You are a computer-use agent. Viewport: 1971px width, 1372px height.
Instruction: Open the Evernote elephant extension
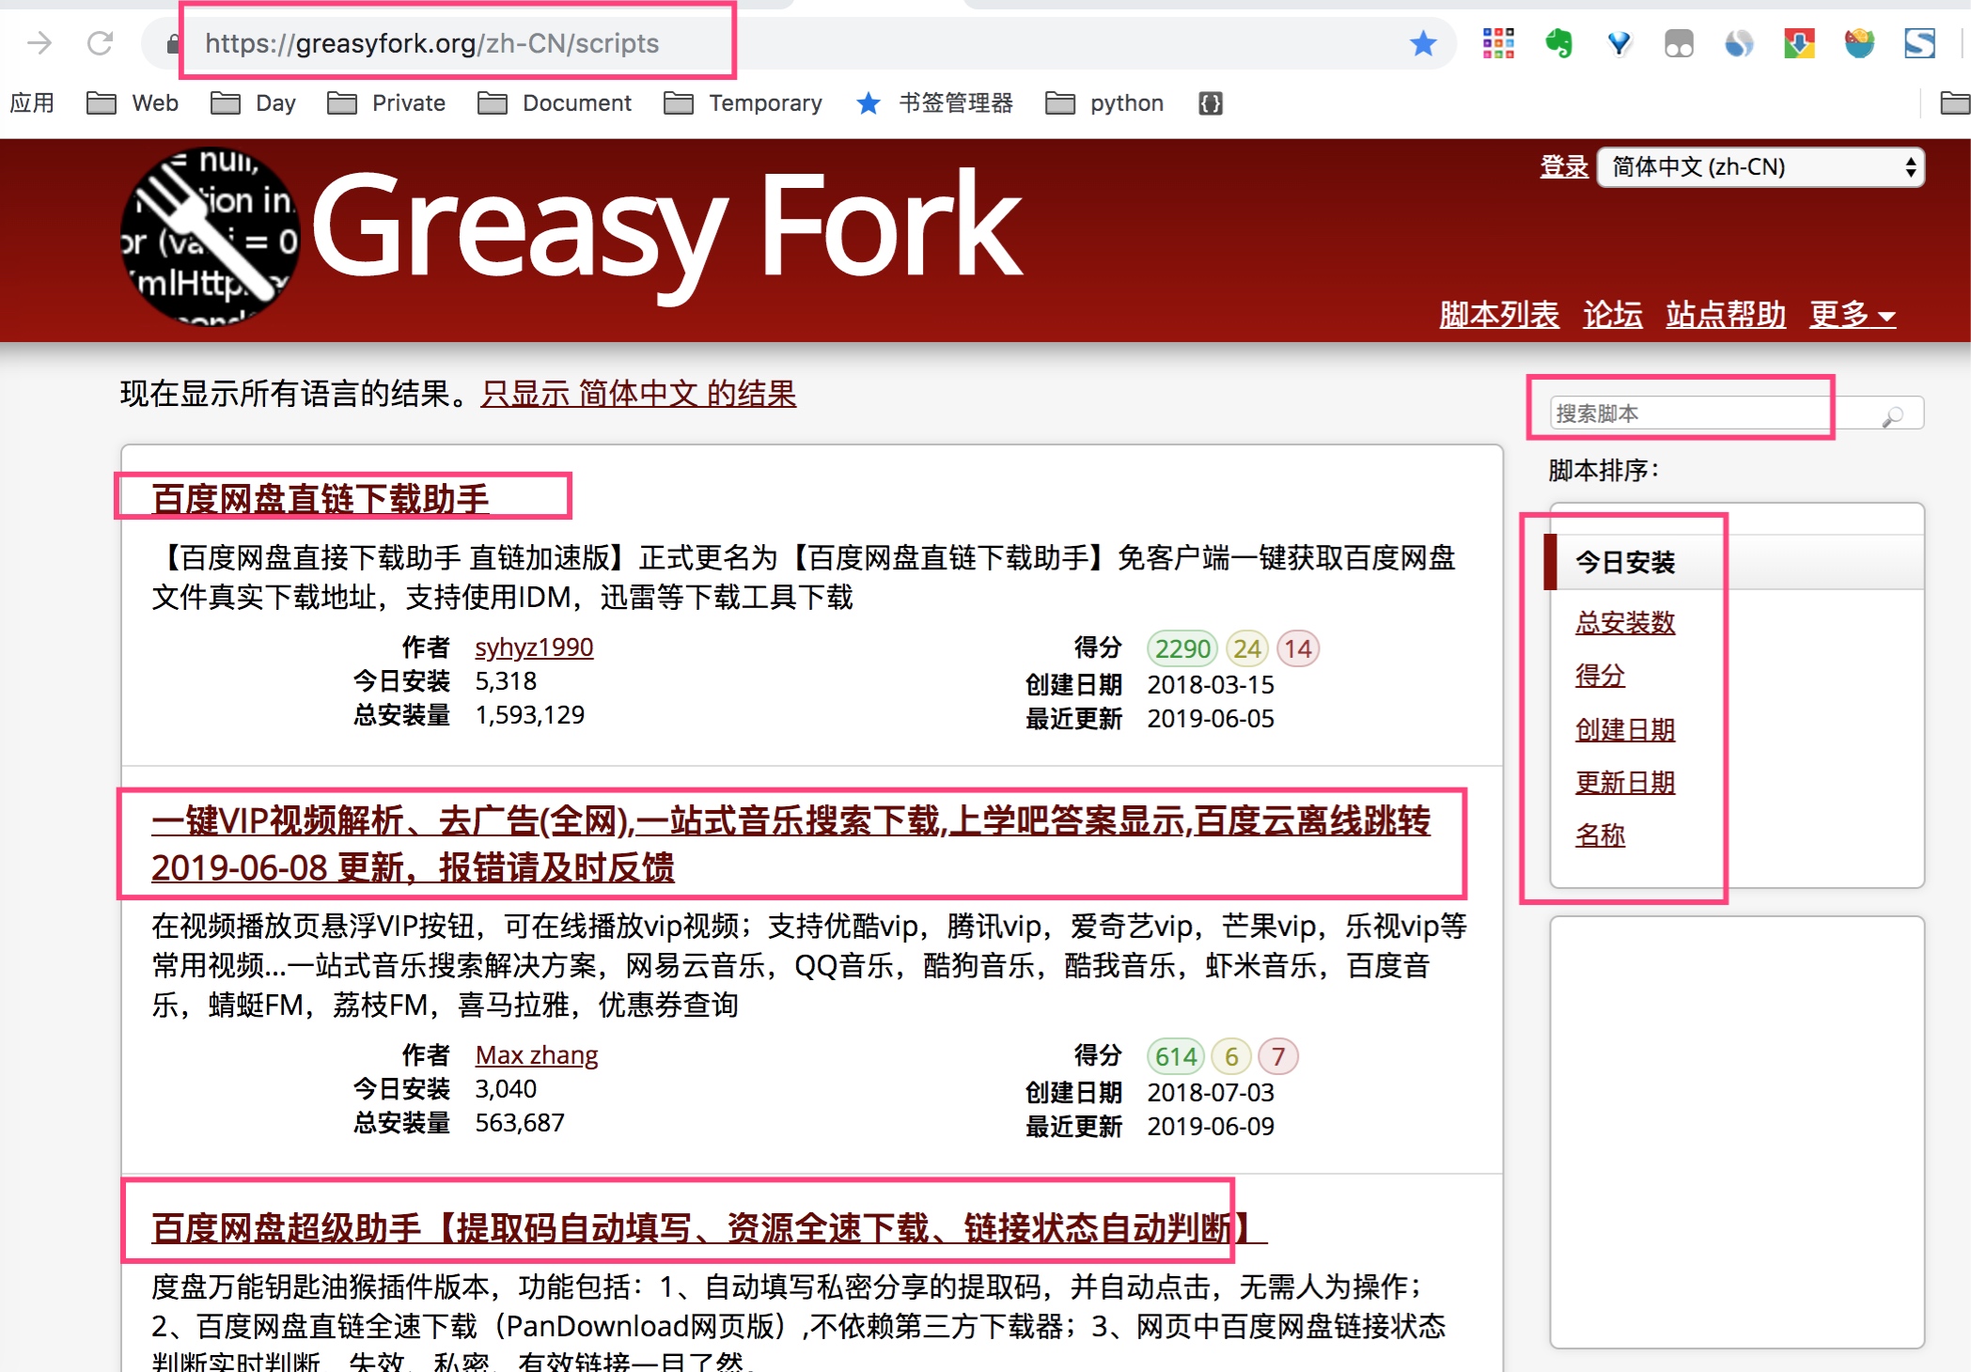tap(1558, 43)
